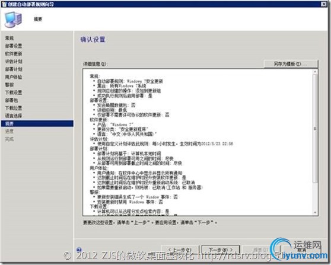Click the 警报: section header in details
Viewport: 331px width, 265px height.
(x=94, y=192)
